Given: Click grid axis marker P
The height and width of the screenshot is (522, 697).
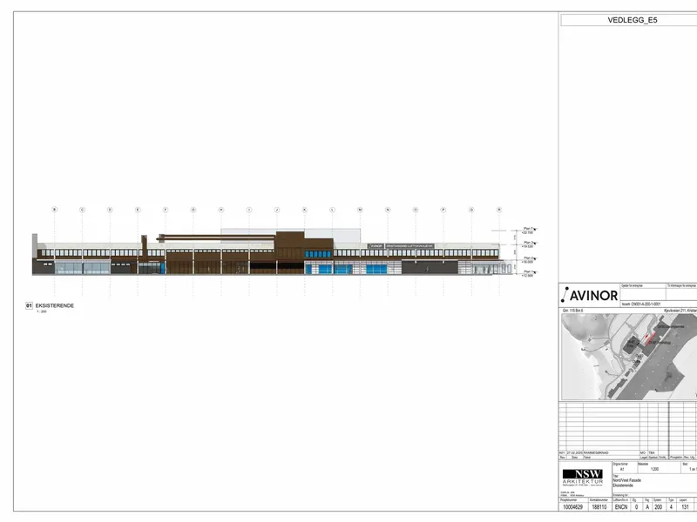Looking at the screenshot, I should (x=443, y=210).
